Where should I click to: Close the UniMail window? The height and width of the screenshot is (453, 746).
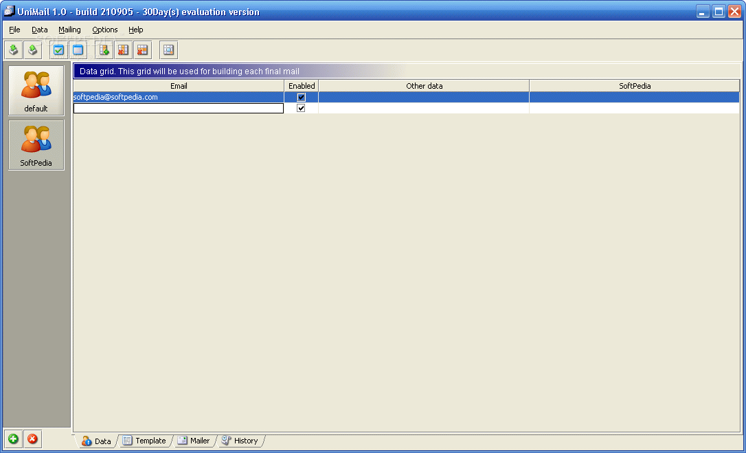[x=734, y=12]
